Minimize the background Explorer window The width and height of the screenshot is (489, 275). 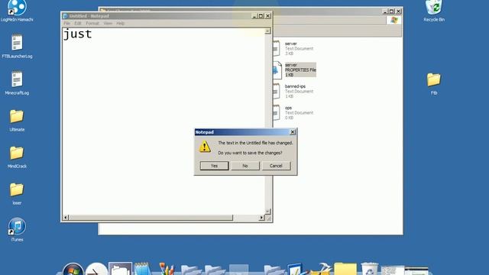(385, 11)
